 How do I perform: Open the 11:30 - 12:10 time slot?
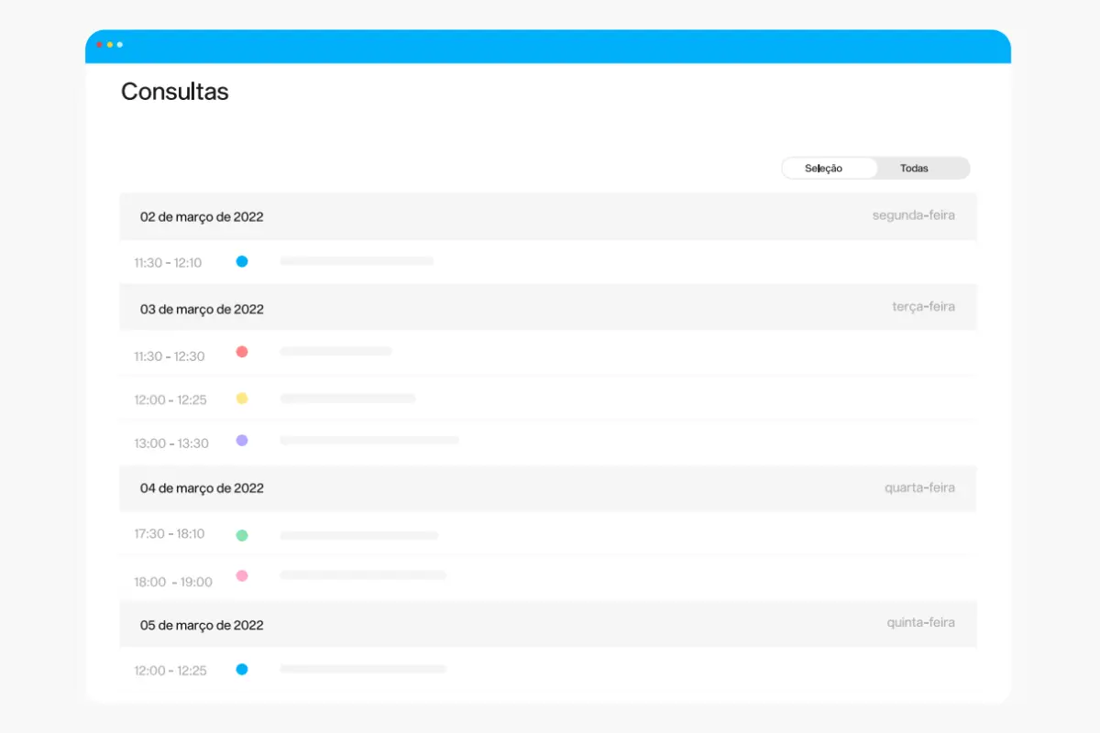coord(168,263)
